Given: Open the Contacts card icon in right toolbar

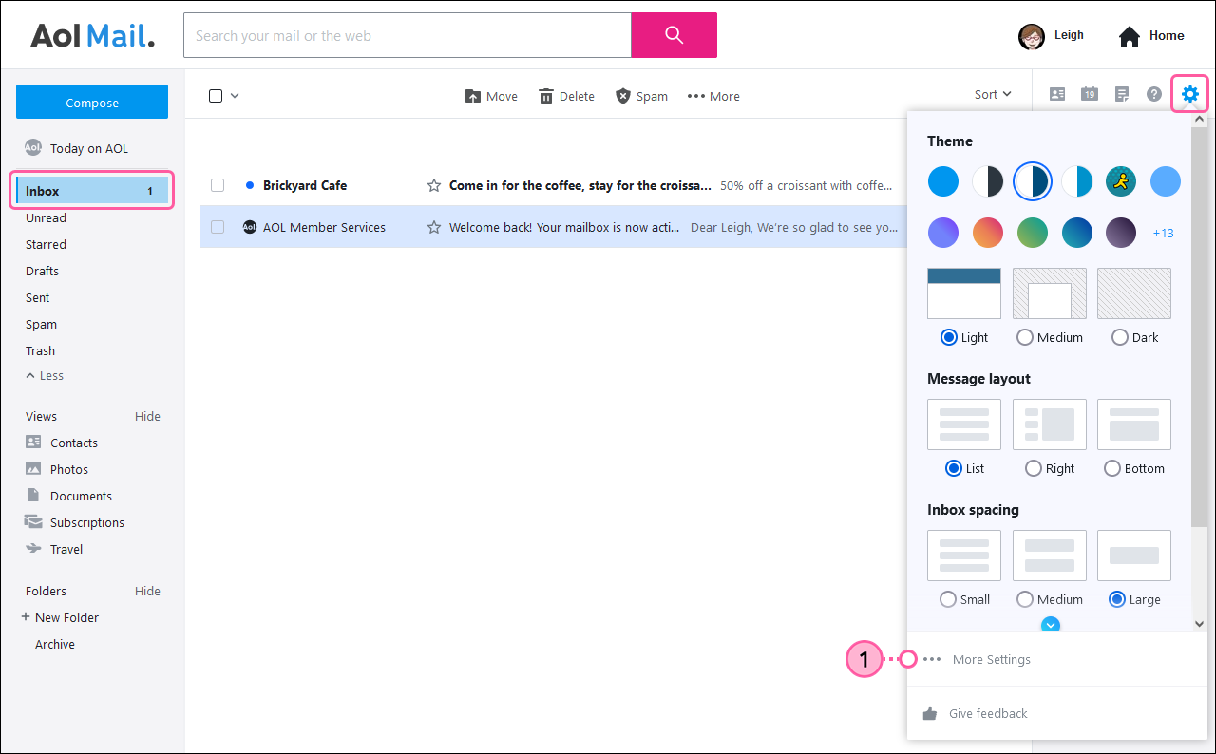Looking at the screenshot, I should (1056, 94).
